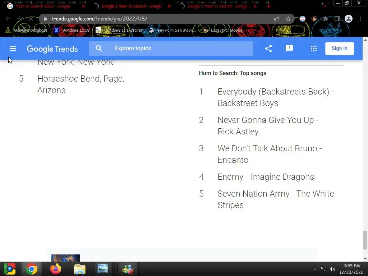Click scrollbar up arrow

365,40
